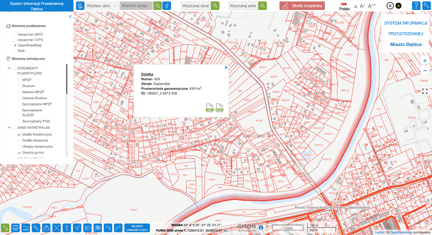Click the four-arrow full extent icon
Image resolution: width=432 pixels, height=235 pixels.
pyautogui.click(x=56, y=228)
